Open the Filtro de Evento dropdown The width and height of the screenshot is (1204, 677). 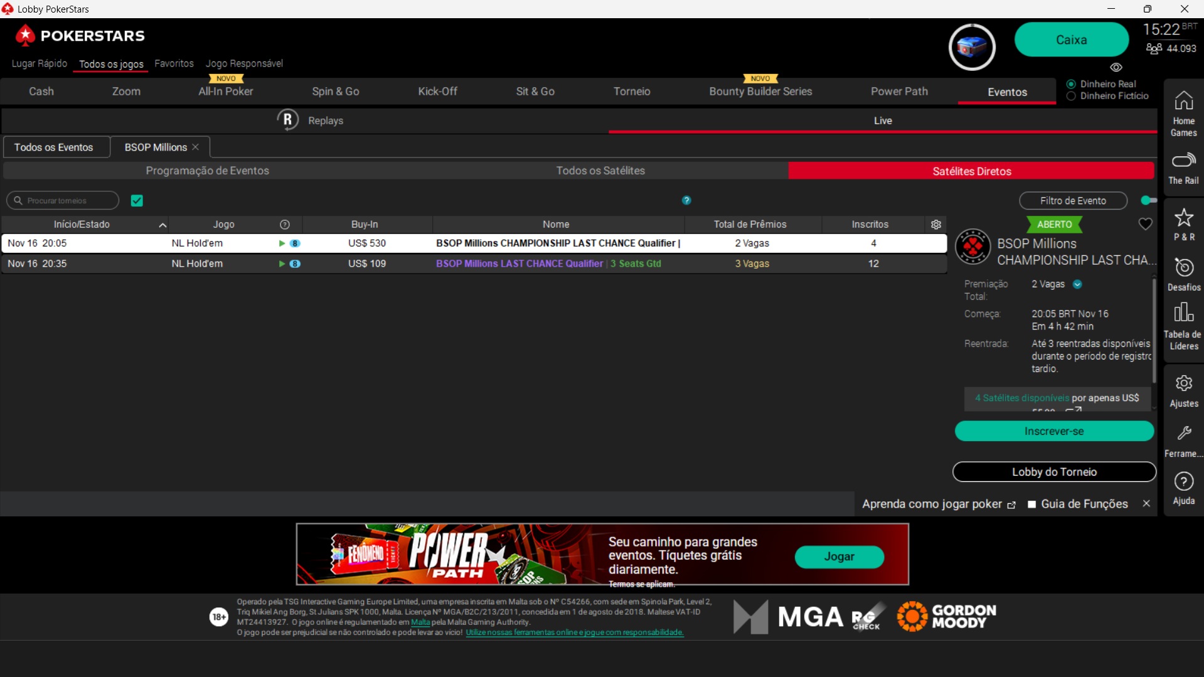[x=1073, y=201]
